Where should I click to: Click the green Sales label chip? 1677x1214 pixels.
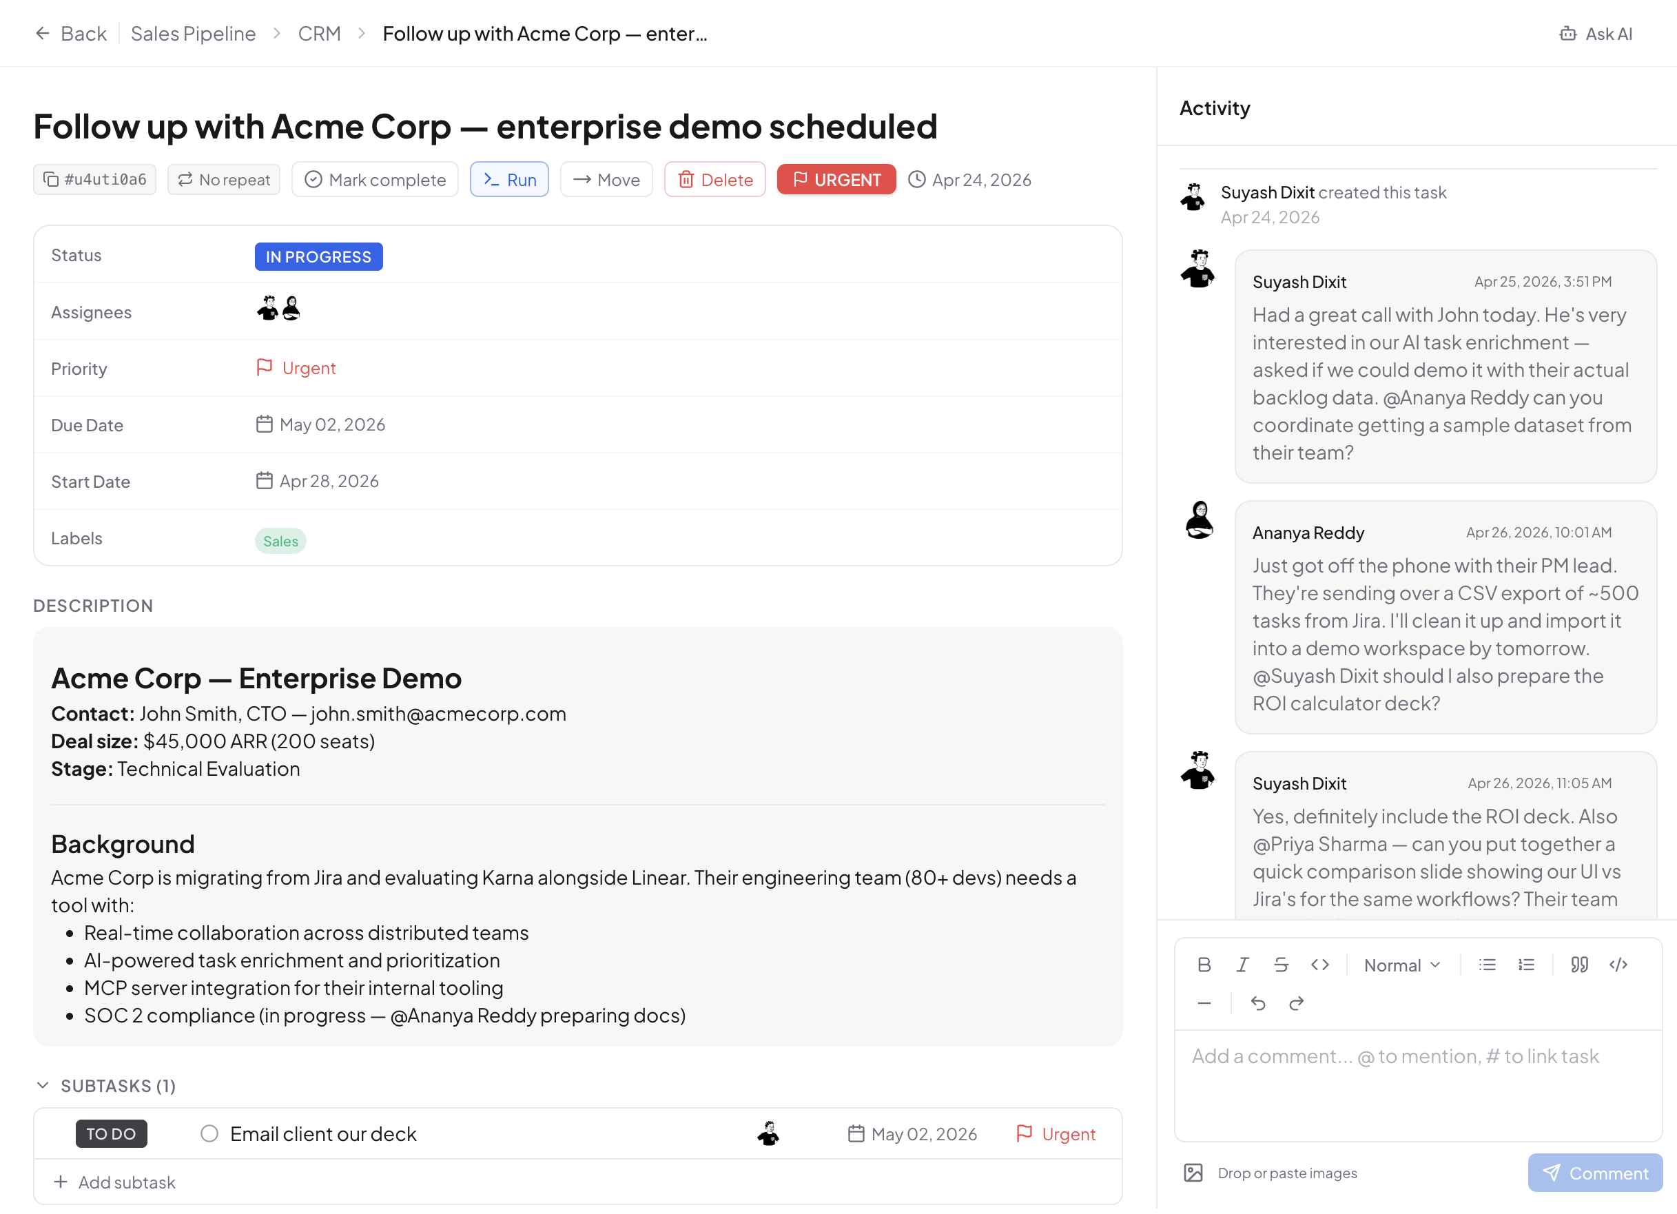pyautogui.click(x=280, y=540)
